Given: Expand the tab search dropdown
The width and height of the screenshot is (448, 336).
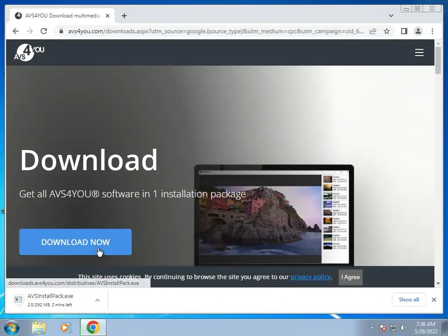Looking at the screenshot, I should pyautogui.click(x=391, y=16).
